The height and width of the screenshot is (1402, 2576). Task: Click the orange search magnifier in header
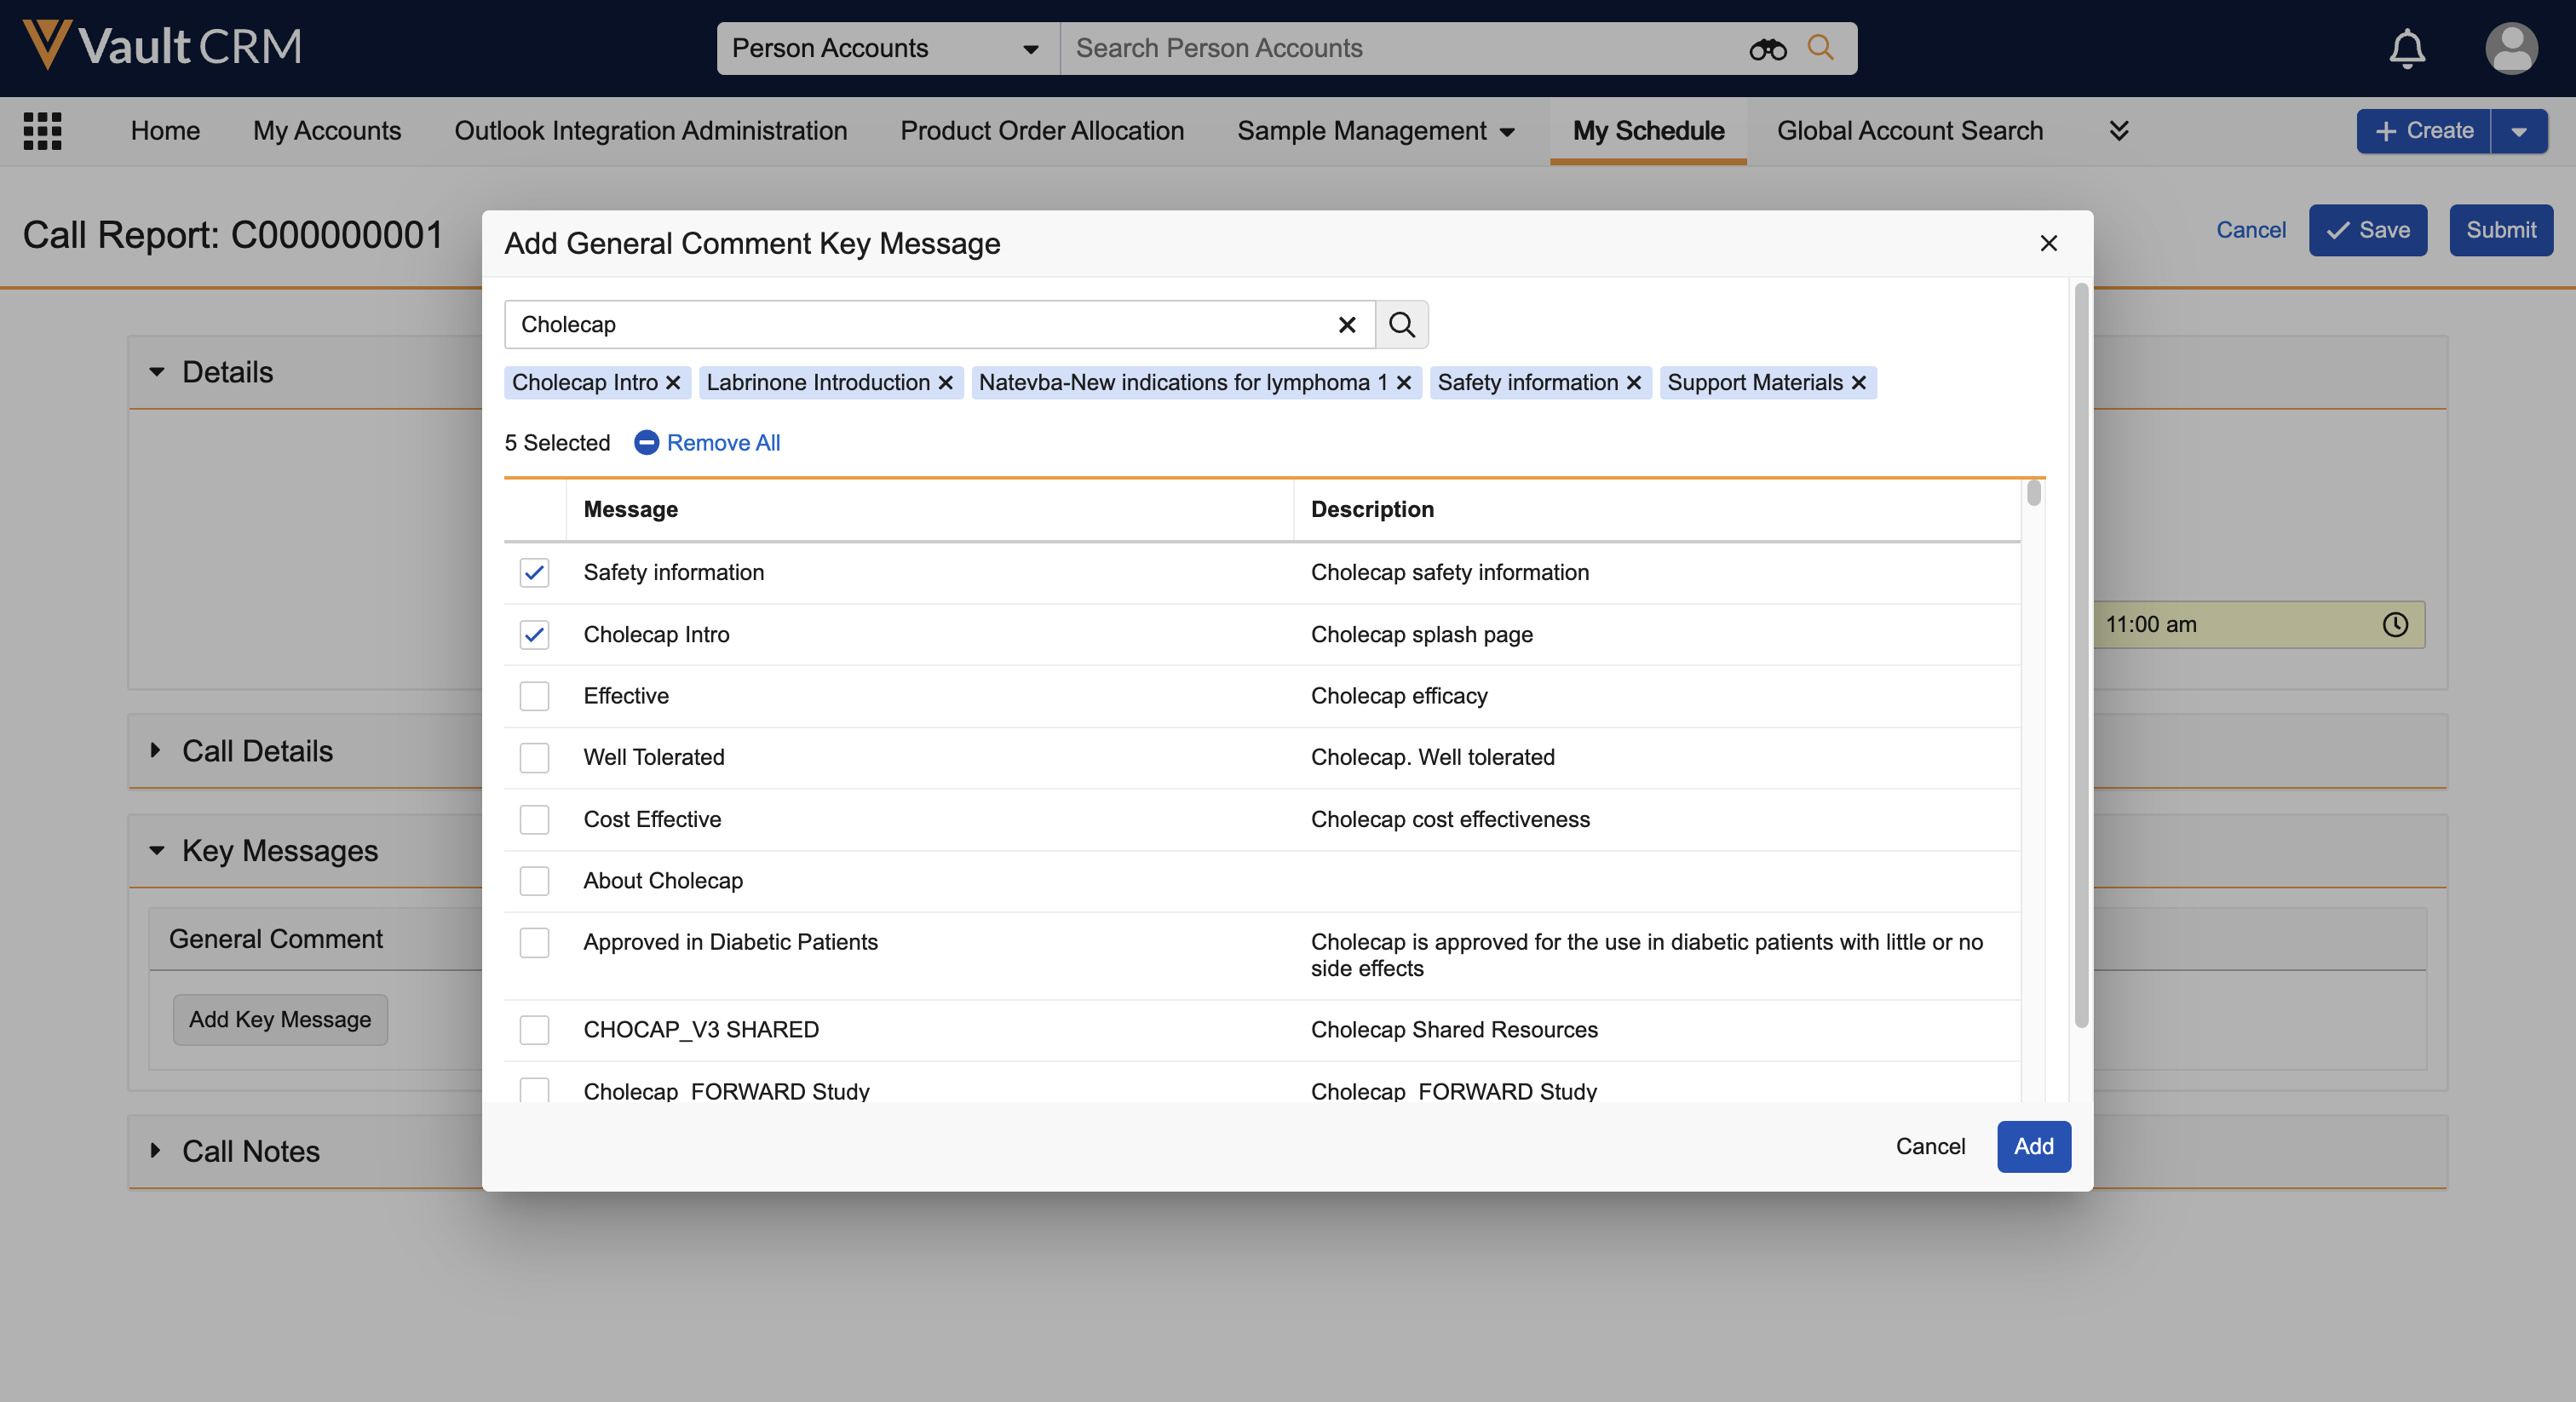(1821, 48)
